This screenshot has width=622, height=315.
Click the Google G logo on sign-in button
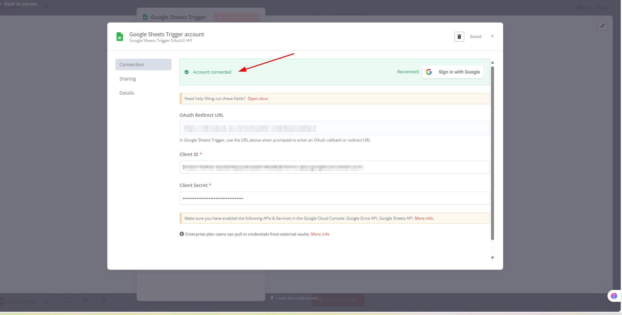[429, 72]
